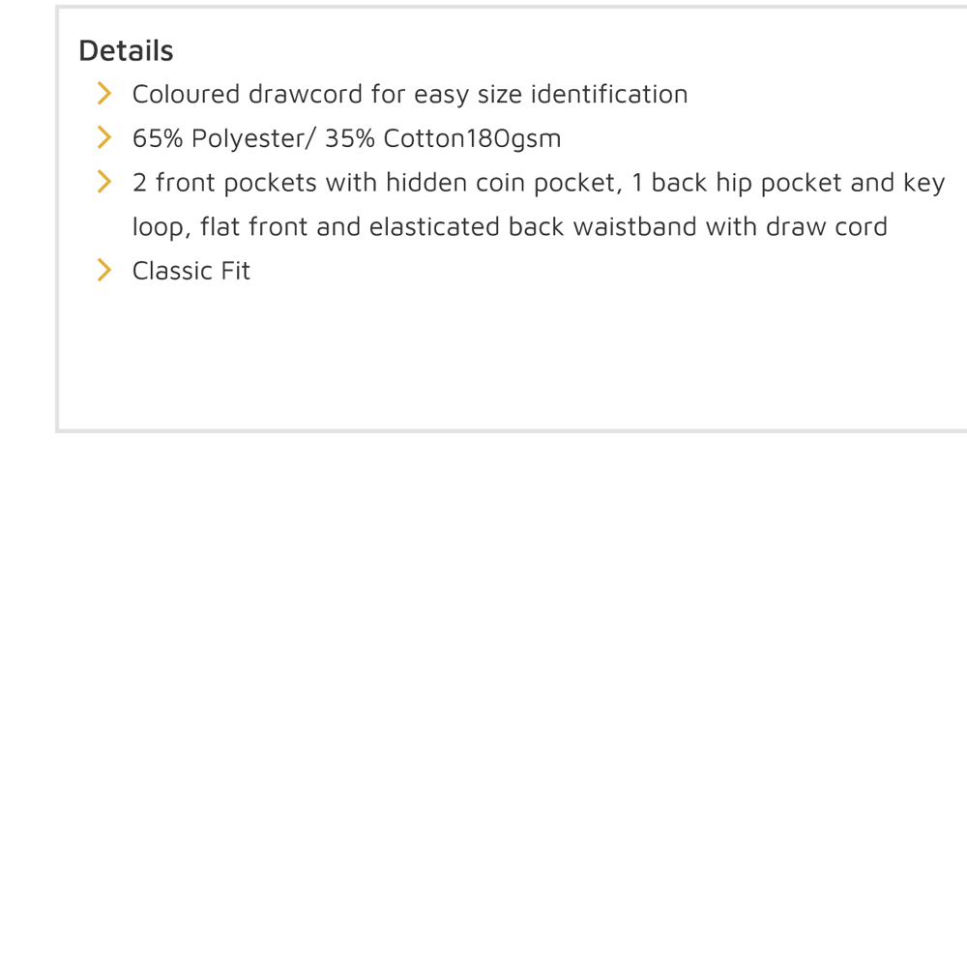Click the '65% Polyester/' text

point(223,138)
